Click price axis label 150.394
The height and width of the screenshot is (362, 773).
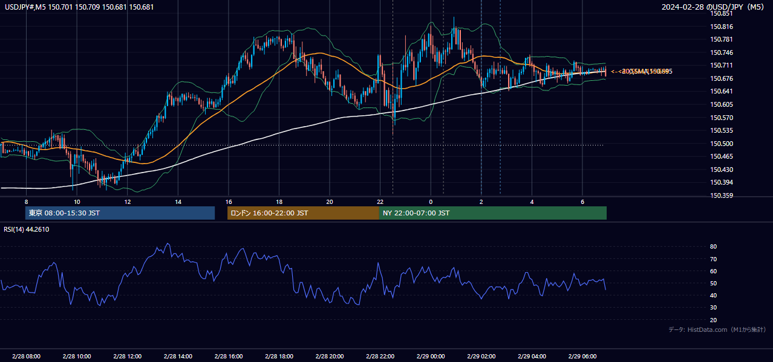click(x=722, y=182)
